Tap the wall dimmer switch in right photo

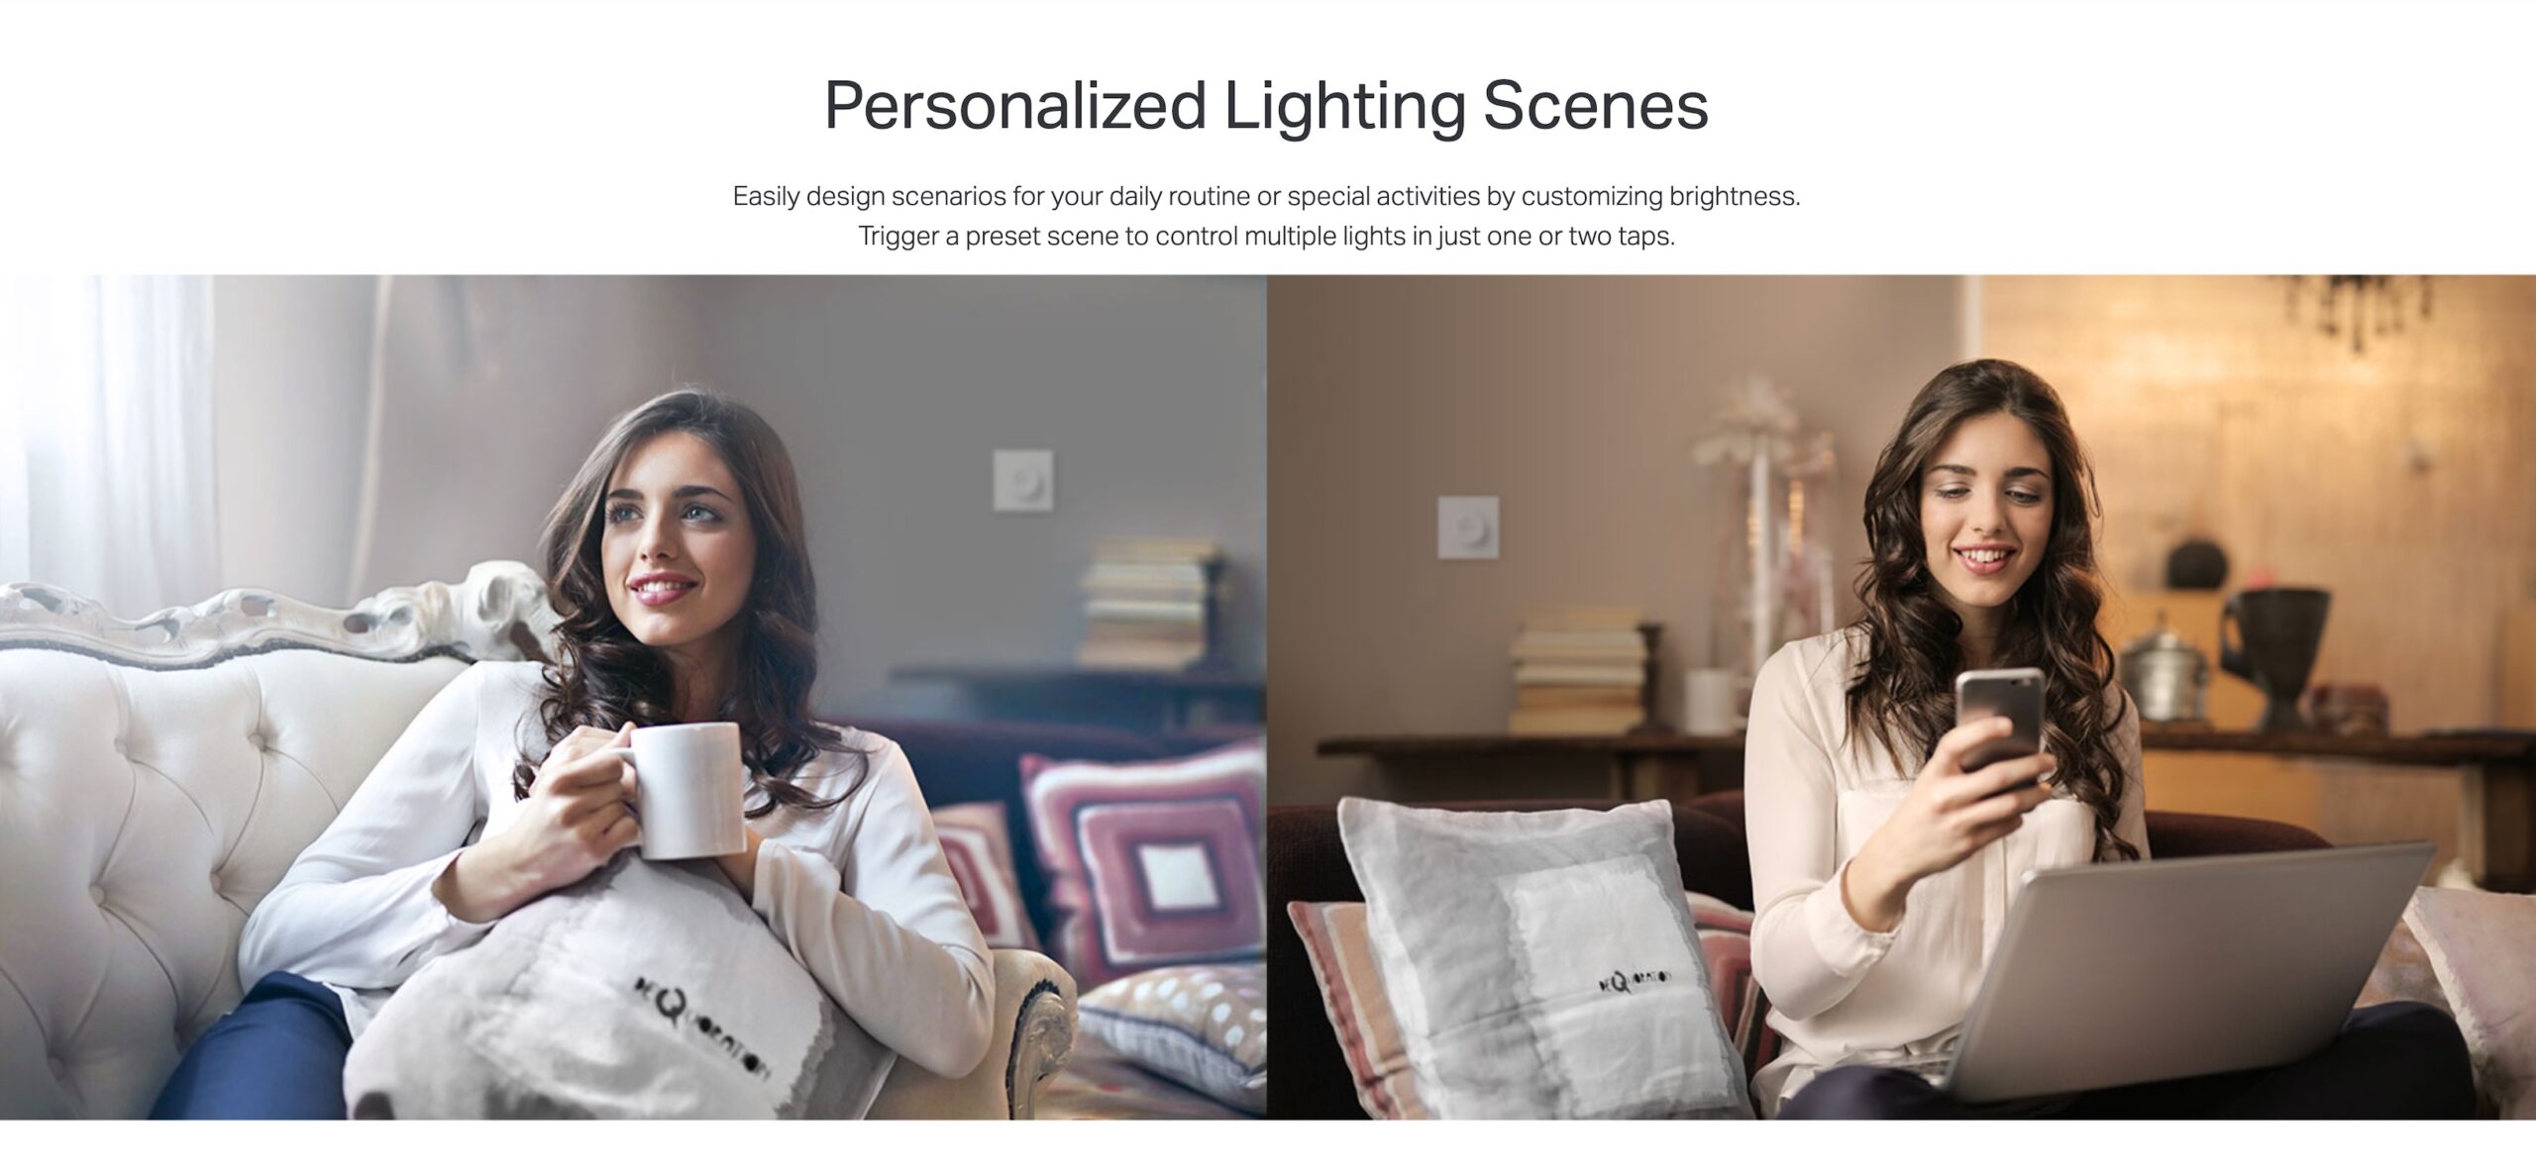(x=1468, y=528)
